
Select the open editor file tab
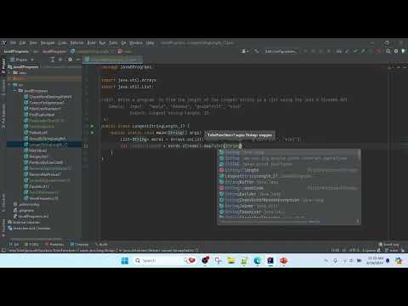pos(113,59)
